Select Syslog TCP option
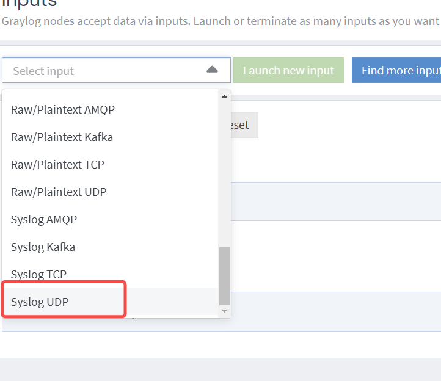Screen dimensions: 441x381 click(x=110, y=274)
